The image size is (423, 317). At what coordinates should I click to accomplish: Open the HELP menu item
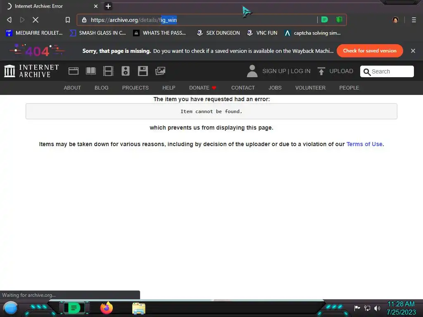pos(169,88)
